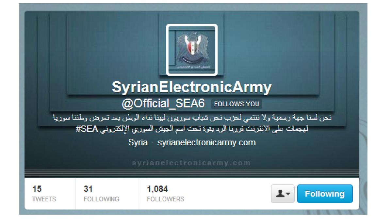This screenshot has height=220, width=392.
Task: Open the user actions person icon
Action: pyautogui.click(x=281, y=194)
